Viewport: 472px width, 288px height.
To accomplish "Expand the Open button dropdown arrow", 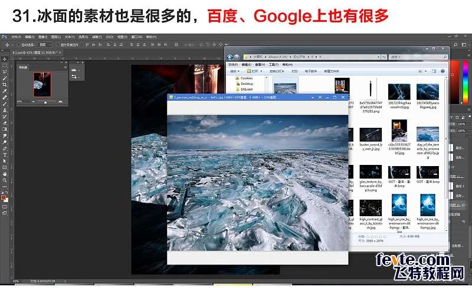I will pyautogui.click(x=261, y=71).
